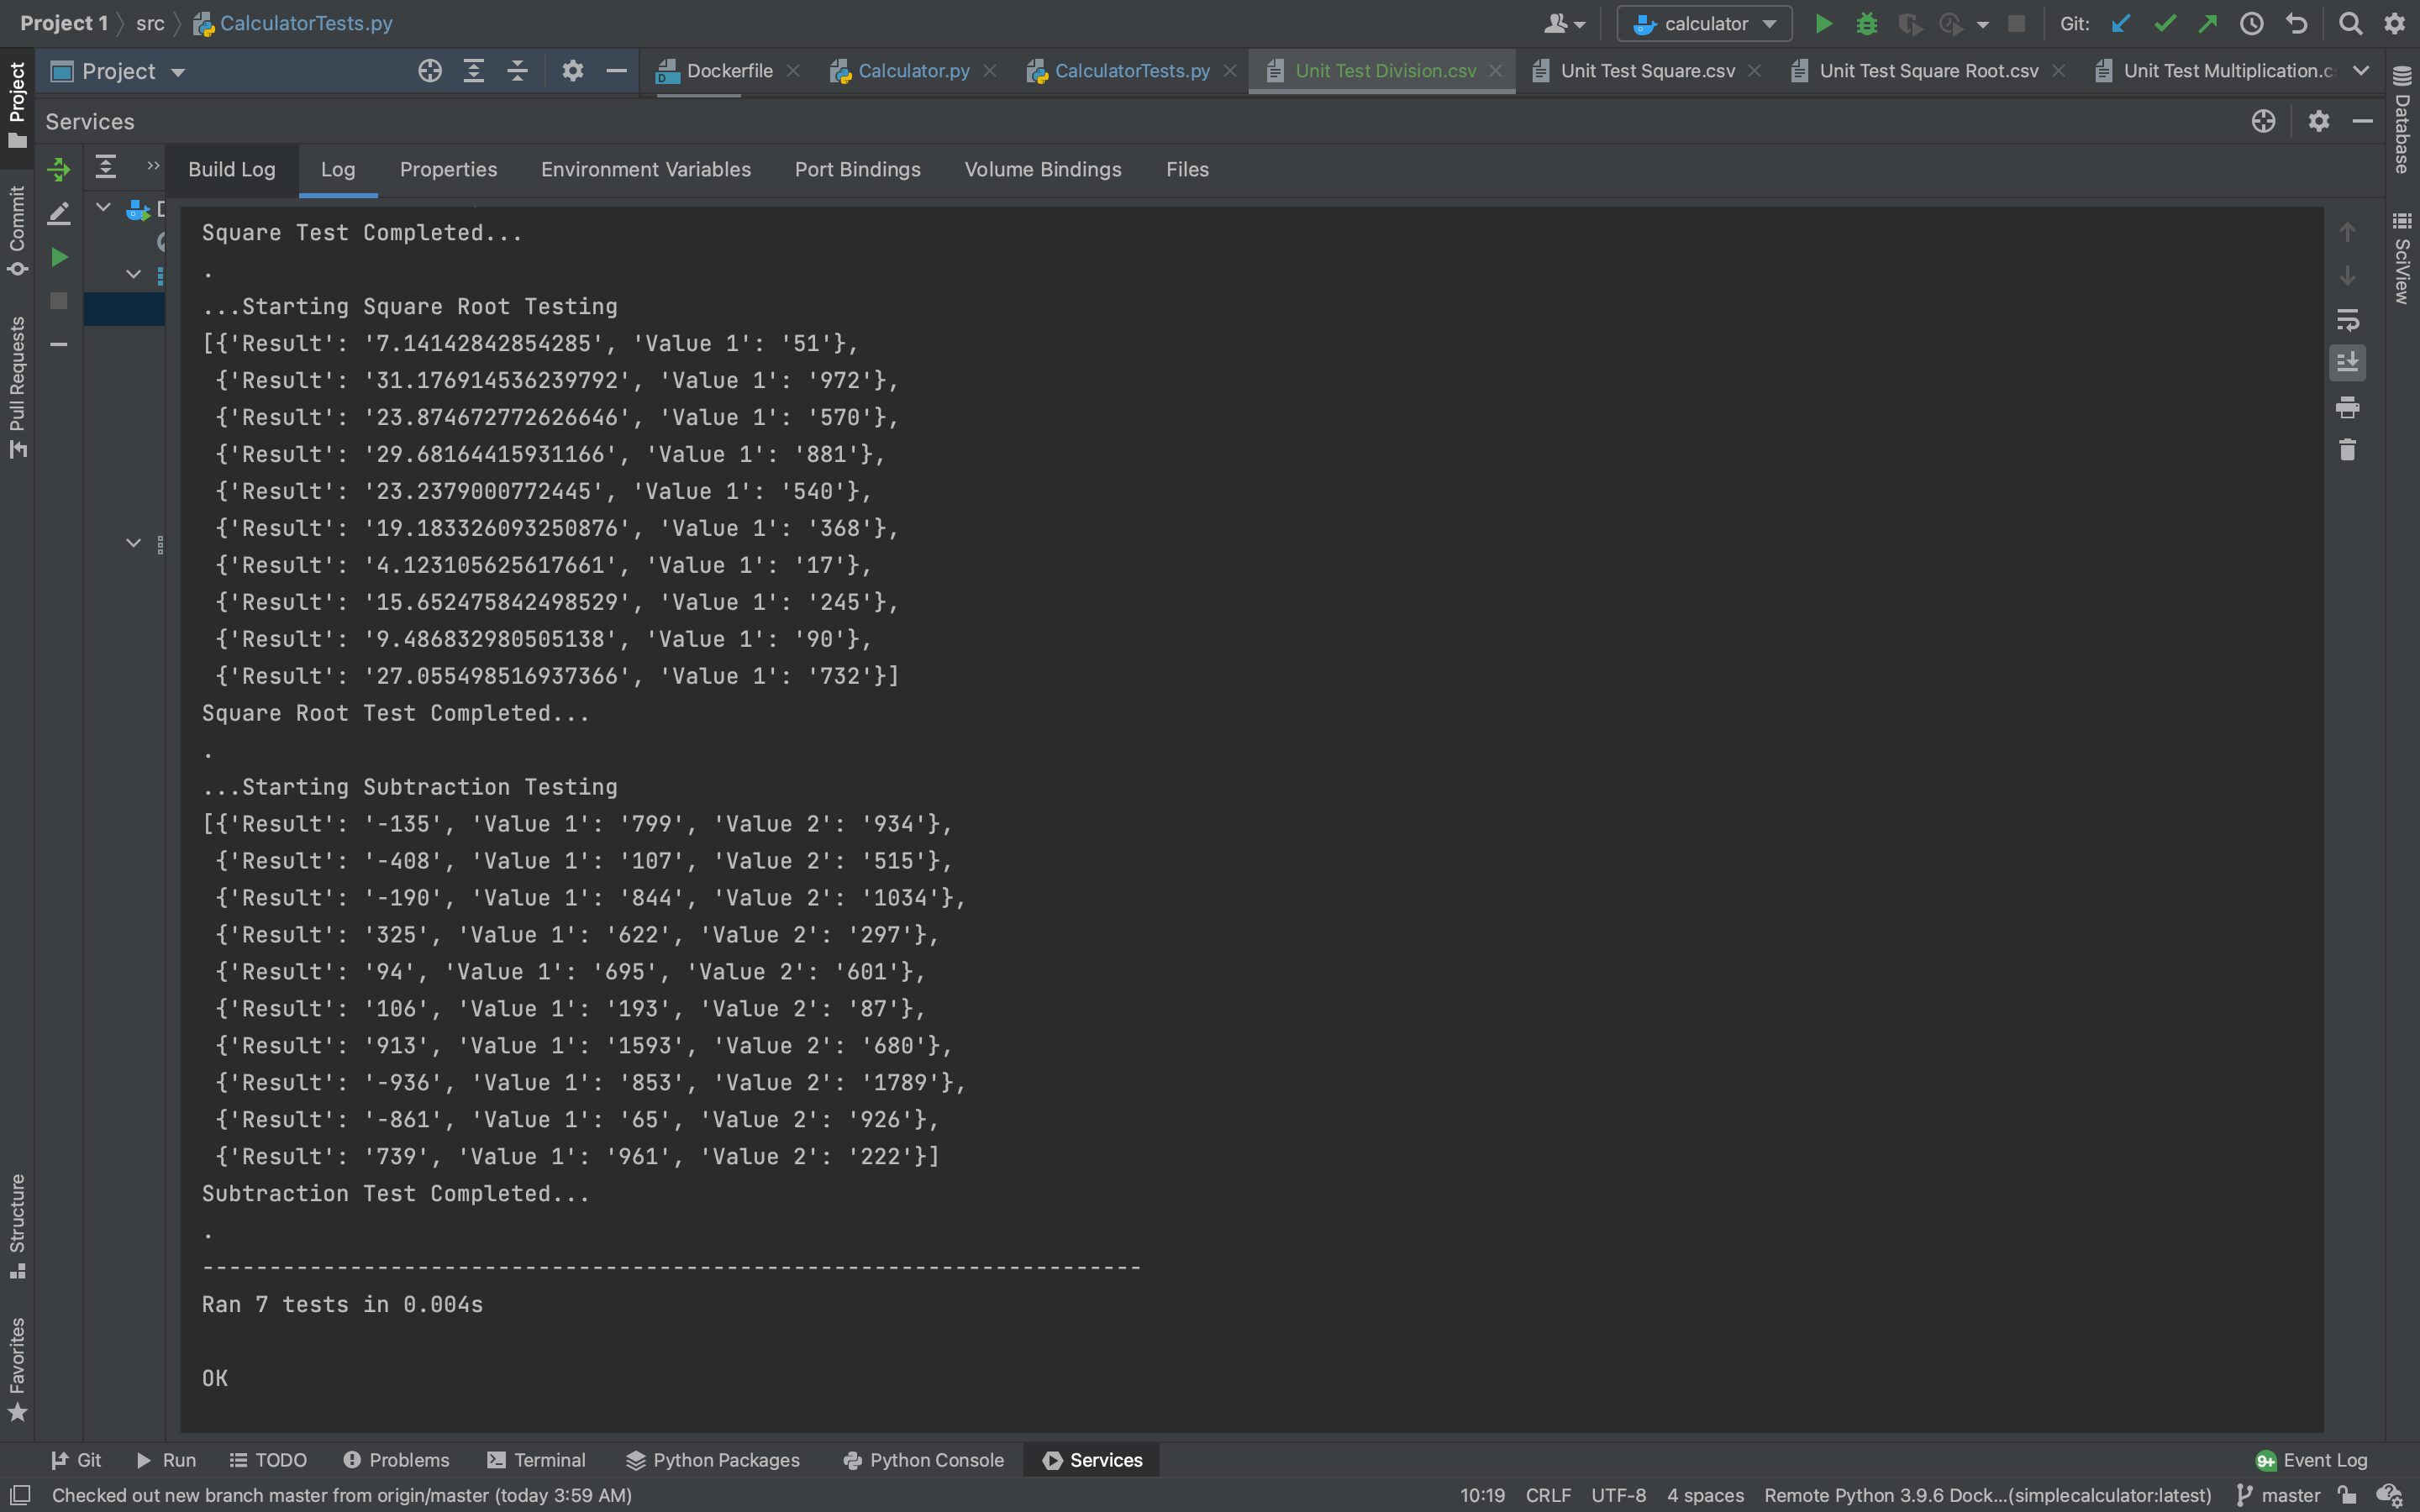Open the Files tab

click(1187, 169)
